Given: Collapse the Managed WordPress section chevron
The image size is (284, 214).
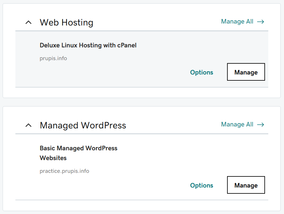Looking at the screenshot, I should point(28,125).
